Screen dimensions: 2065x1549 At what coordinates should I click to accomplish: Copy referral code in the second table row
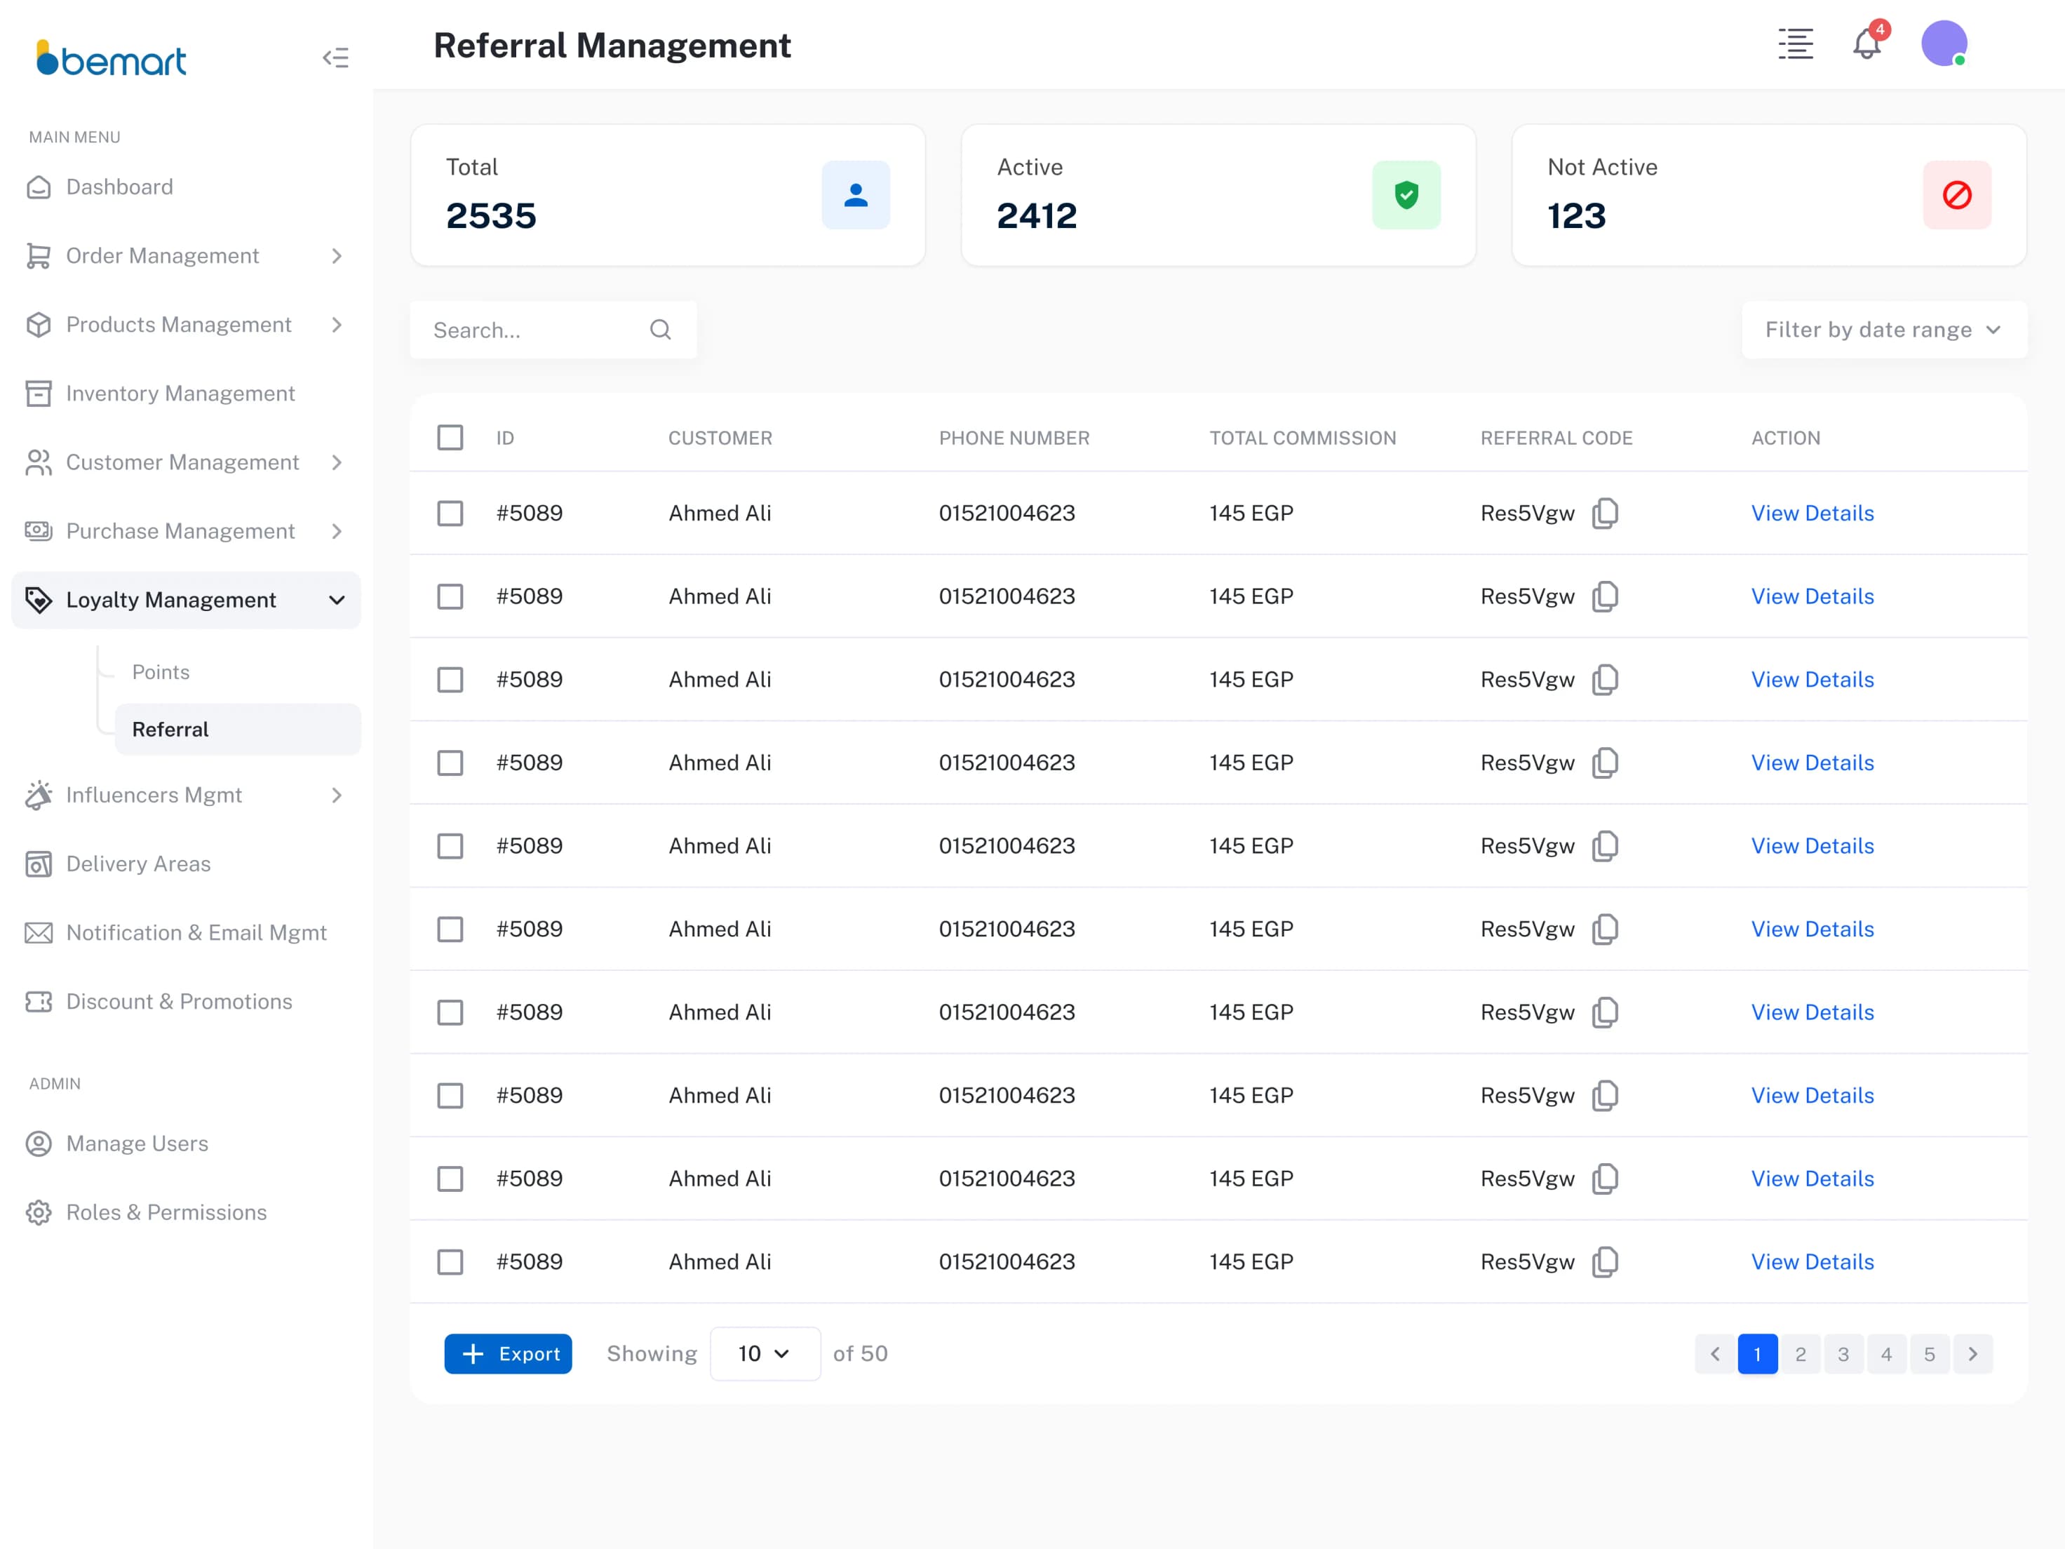click(1606, 596)
